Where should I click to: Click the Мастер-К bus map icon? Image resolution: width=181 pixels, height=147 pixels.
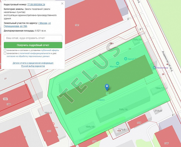click(x=118, y=63)
